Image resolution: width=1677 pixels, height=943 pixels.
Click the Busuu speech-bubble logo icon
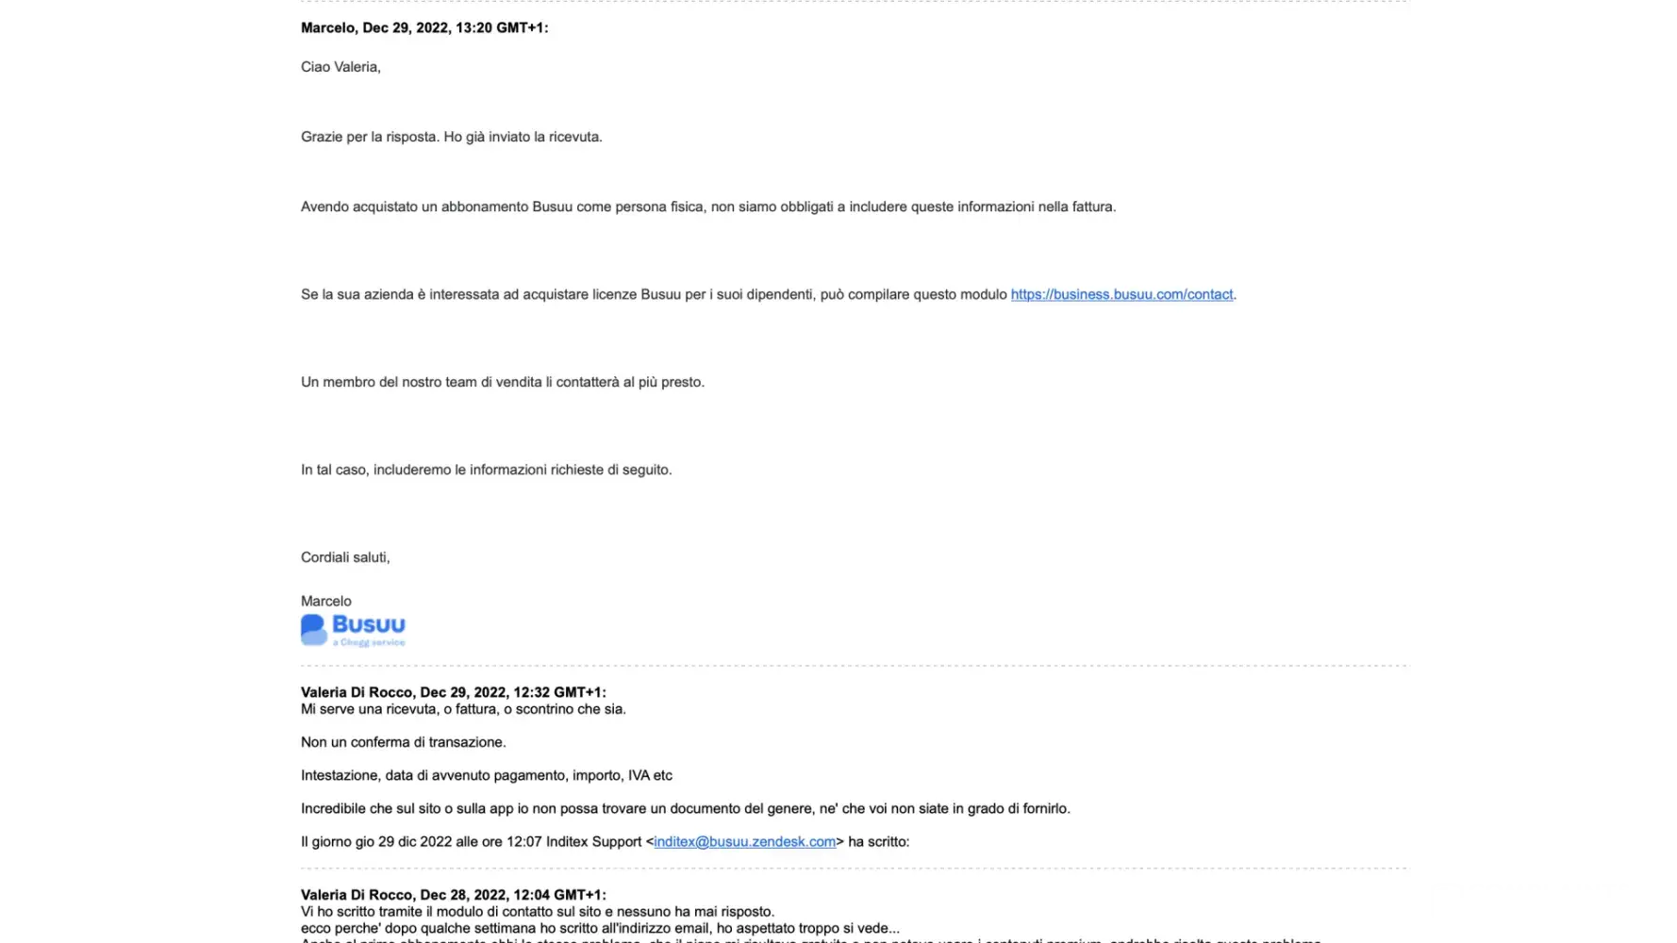tap(313, 630)
